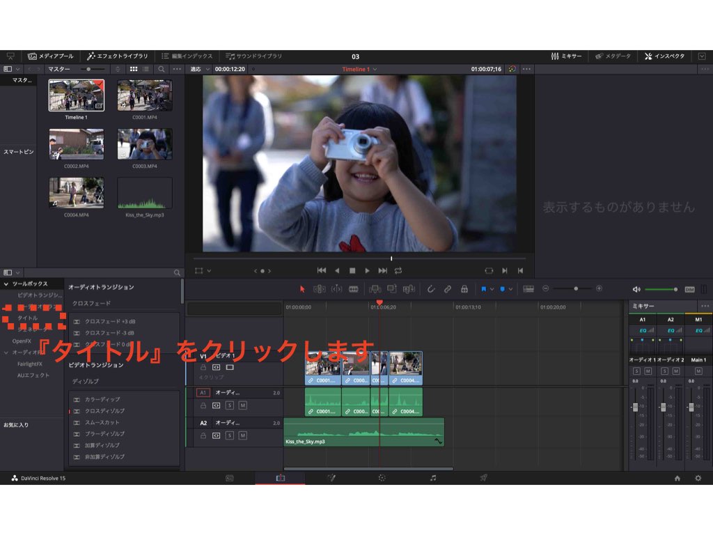Click the play reverse button
The height and width of the screenshot is (535, 713).
point(337,270)
